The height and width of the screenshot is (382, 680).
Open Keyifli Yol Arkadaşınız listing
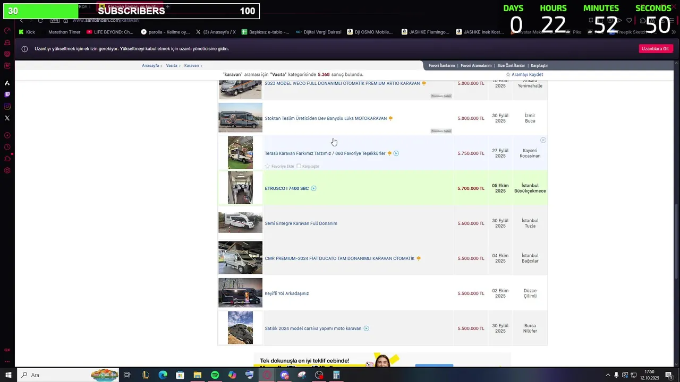tap(287, 293)
